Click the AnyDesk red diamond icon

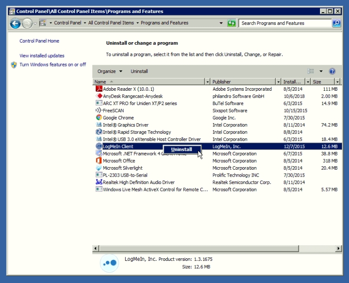(x=99, y=96)
